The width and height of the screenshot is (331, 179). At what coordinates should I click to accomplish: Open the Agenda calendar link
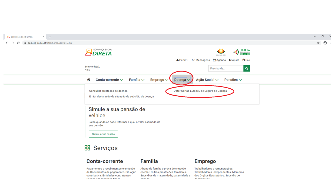pyautogui.click(x=219, y=60)
